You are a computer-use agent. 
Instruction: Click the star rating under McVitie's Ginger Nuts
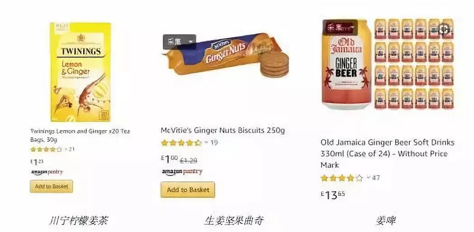[181, 143]
